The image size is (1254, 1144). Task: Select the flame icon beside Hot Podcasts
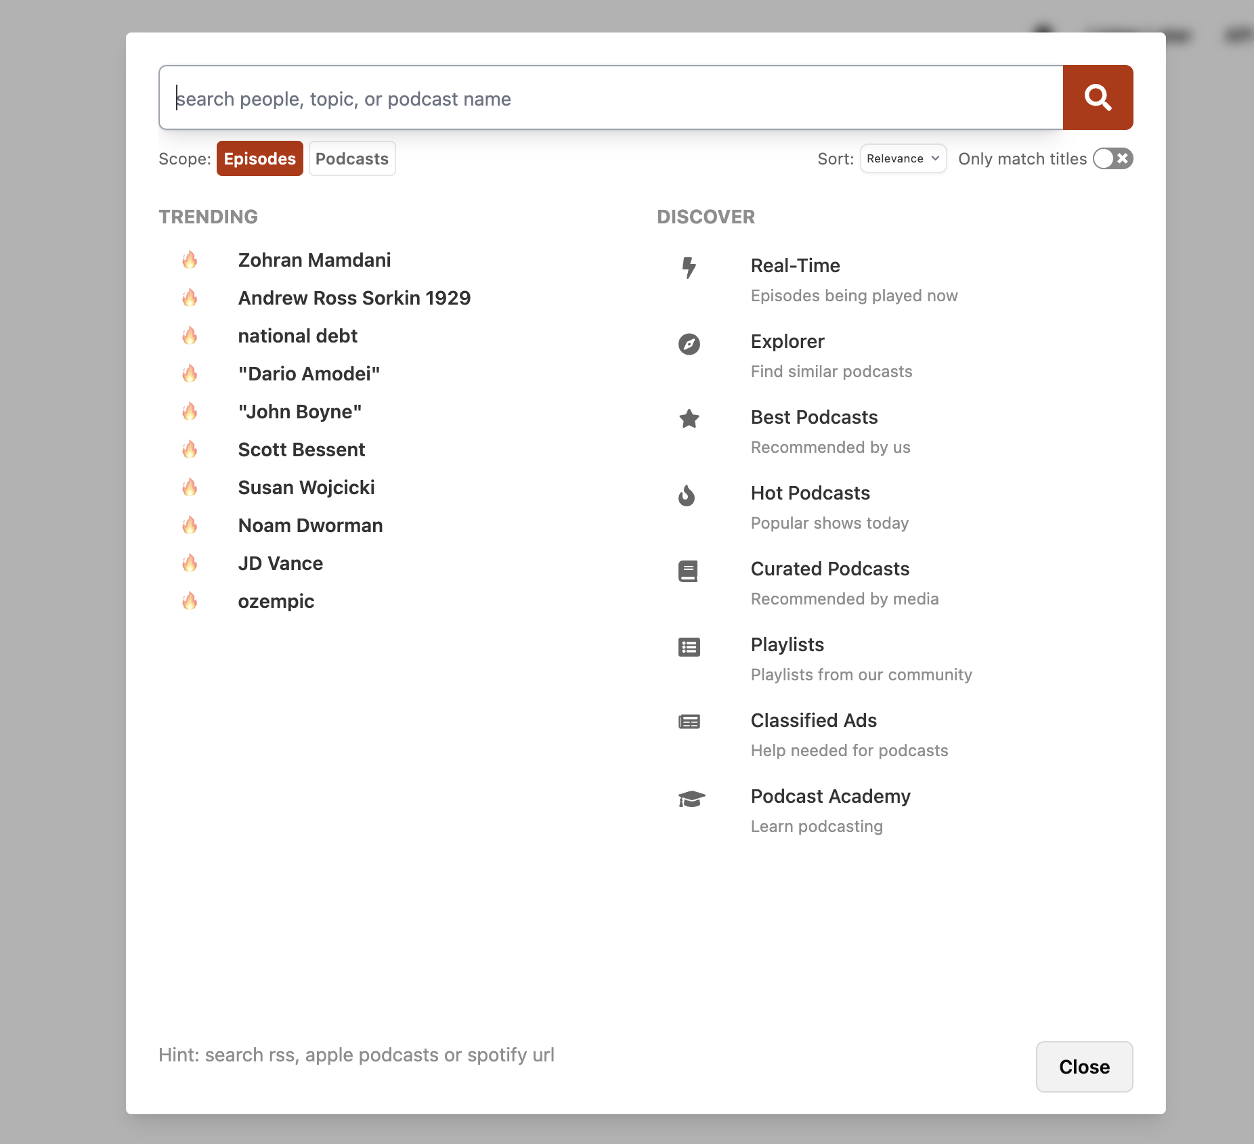(689, 496)
